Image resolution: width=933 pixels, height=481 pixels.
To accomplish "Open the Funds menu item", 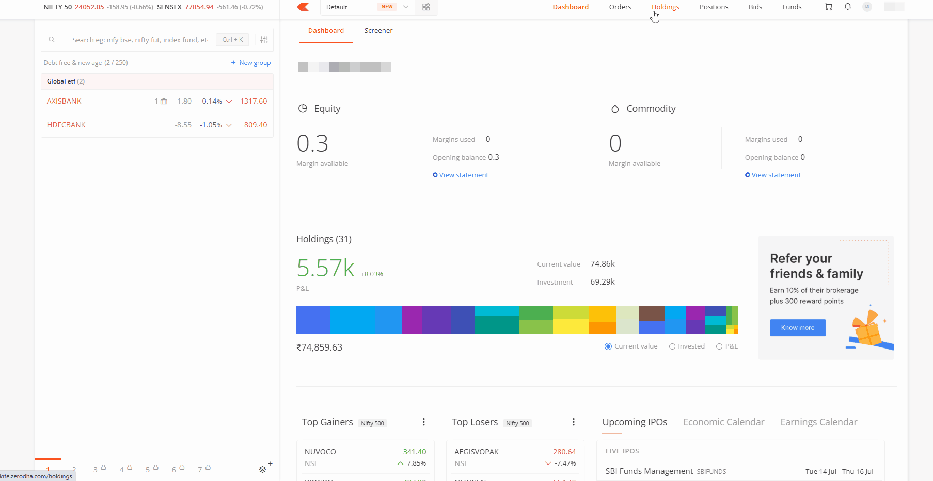I will [792, 7].
